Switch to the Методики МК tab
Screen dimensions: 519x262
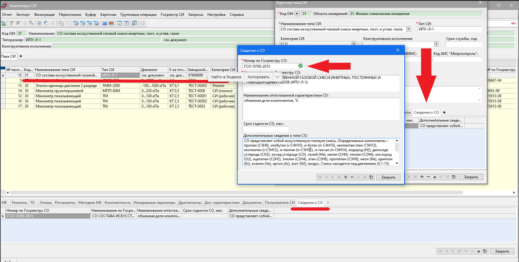[x=90, y=203]
